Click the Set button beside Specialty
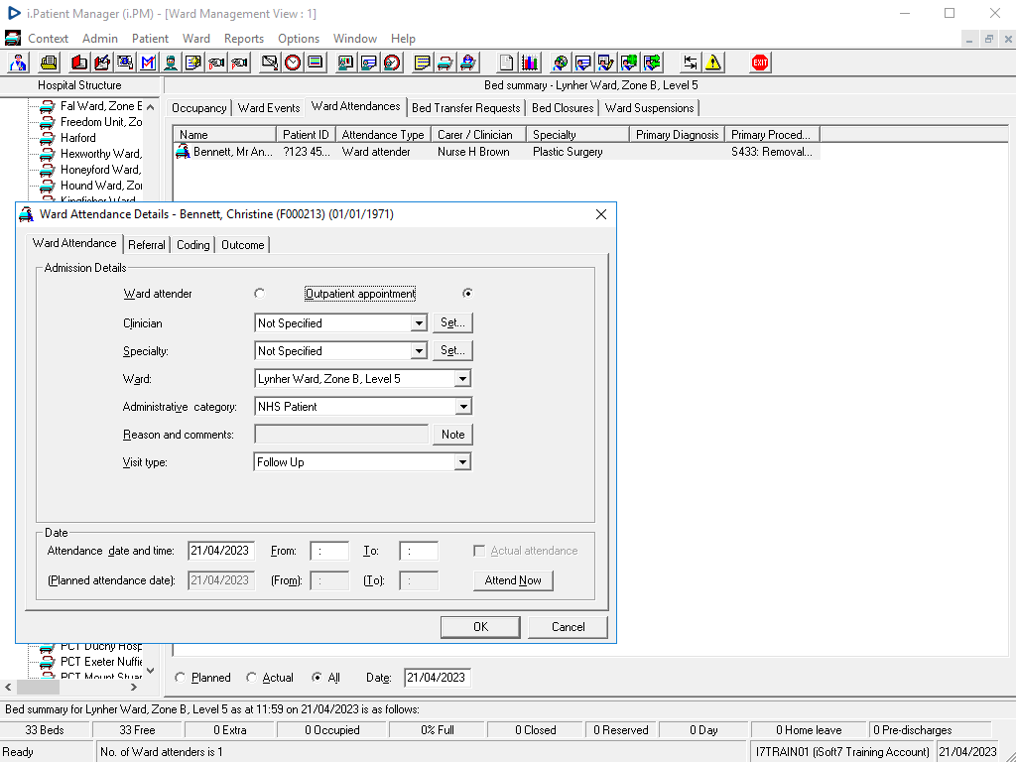This screenshot has height=762, width=1016. pyautogui.click(x=452, y=350)
